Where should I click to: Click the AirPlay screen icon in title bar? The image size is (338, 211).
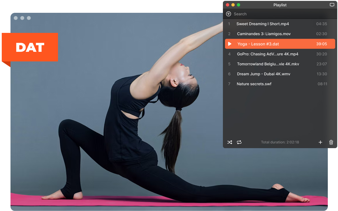(x=332, y=5)
